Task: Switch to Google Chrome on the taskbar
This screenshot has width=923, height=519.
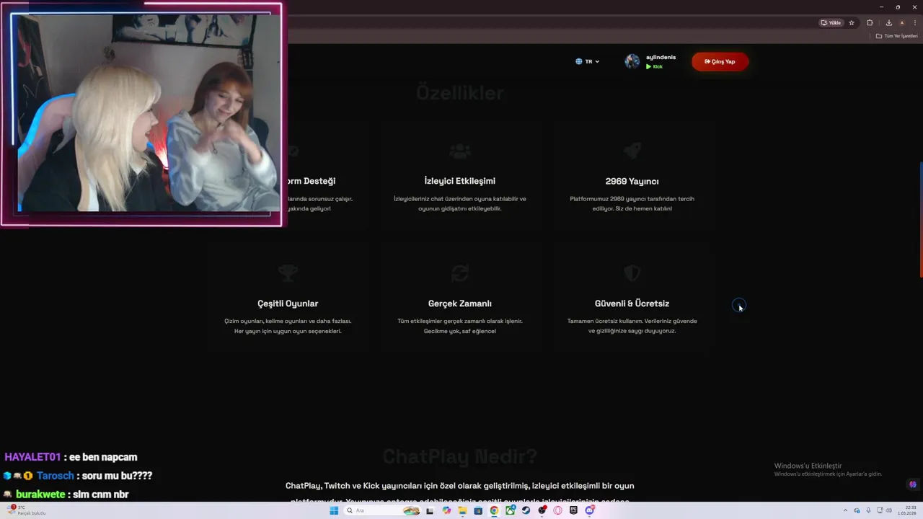Action: 494,510
